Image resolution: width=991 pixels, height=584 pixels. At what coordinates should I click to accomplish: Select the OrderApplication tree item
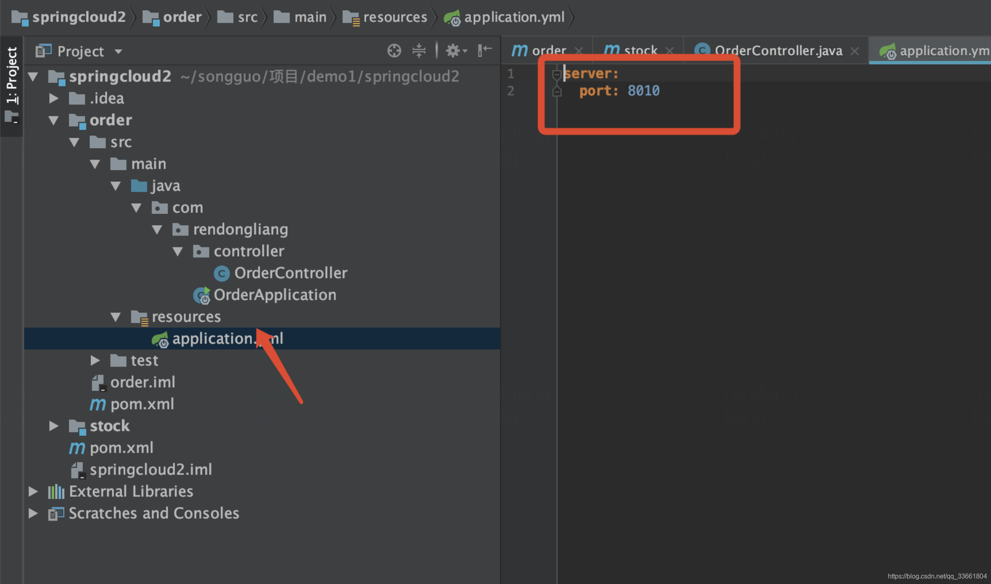point(275,295)
